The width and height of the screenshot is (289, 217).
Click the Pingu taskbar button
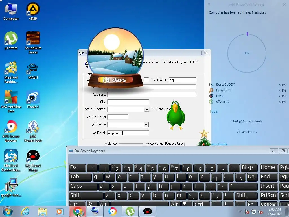147,211
